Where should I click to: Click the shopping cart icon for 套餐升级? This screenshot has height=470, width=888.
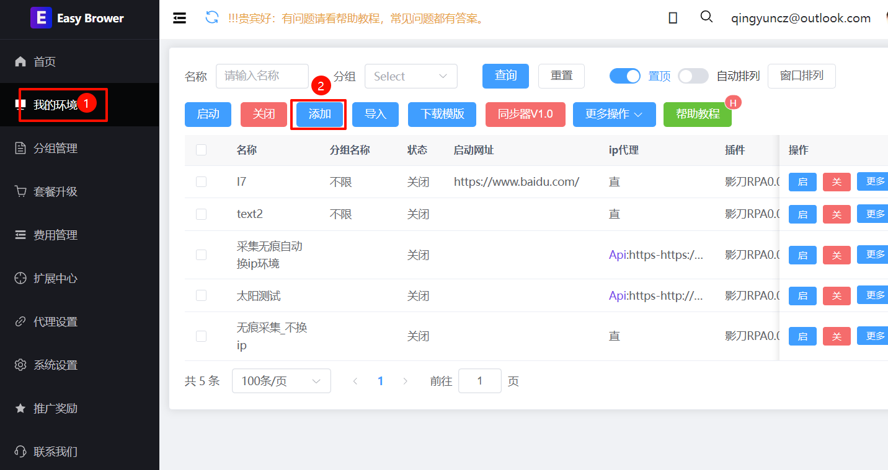tap(20, 191)
